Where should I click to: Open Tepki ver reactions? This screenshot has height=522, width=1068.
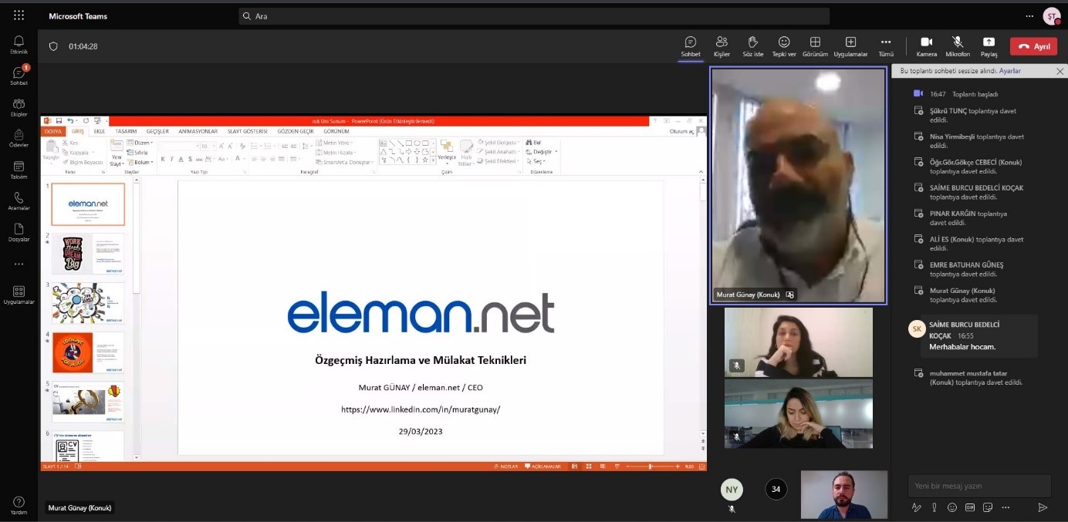point(784,46)
